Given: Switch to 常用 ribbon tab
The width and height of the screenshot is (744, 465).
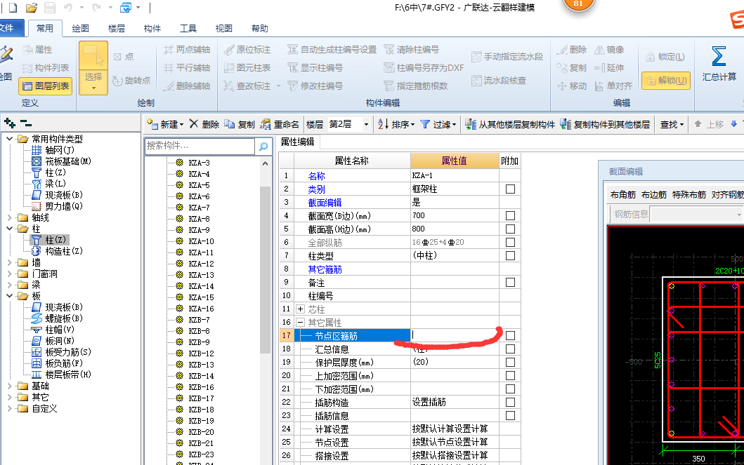Looking at the screenshot, I should click(x=44, y=29).
